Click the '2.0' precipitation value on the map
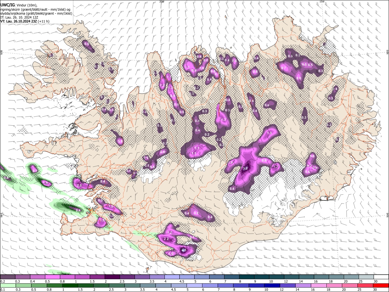Viewport: 389px width, 292px height. tap(80, 185)
